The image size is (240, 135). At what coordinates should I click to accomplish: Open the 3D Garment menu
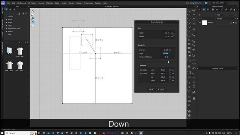point(22,3)
